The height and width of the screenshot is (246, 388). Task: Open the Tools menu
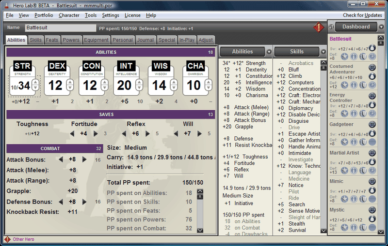91,15
